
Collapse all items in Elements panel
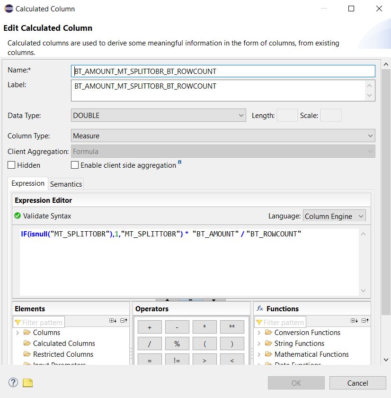click(x=124, y=321)
